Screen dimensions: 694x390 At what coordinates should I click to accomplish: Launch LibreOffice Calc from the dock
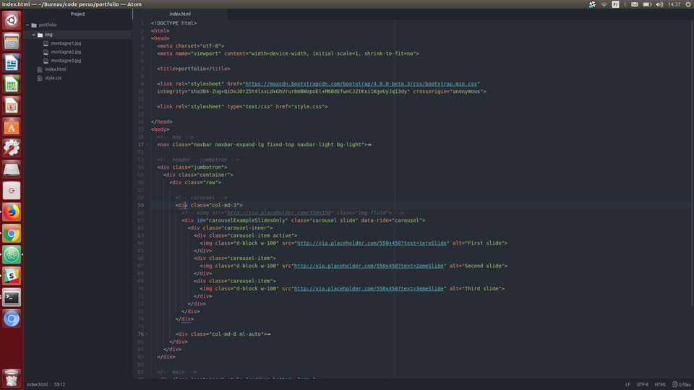tap(12, 84)
